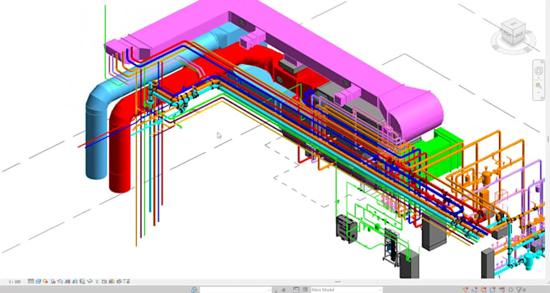550x293 pixels.
Task: Toggle Crop View
Action: pos(67,282)
